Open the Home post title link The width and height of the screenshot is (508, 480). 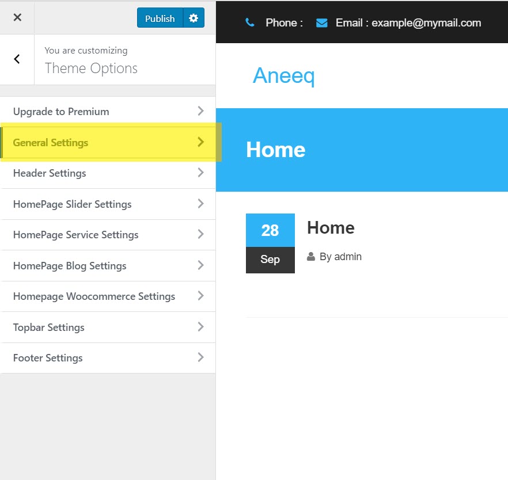[331, 227]
